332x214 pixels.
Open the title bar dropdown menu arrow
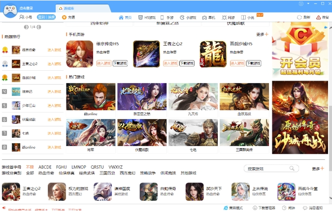pyautogui.click(x=308, y=3)
